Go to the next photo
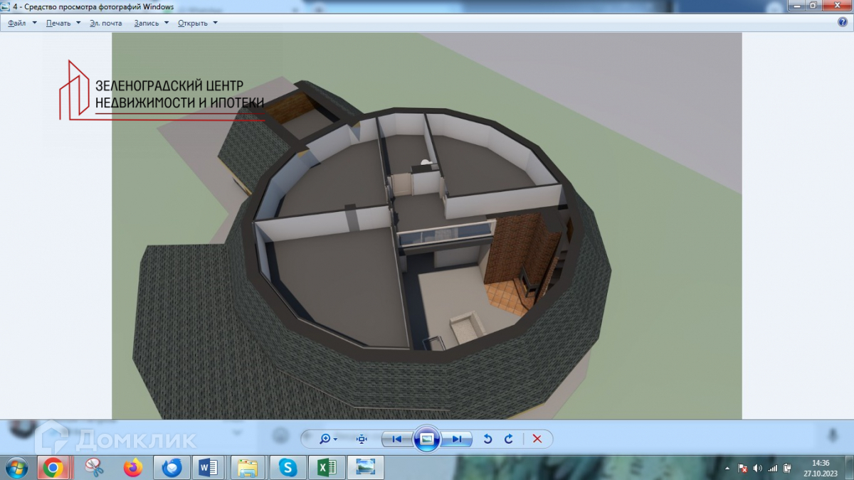The height and width of the screenshot is (480, 854). coord(456,439)
